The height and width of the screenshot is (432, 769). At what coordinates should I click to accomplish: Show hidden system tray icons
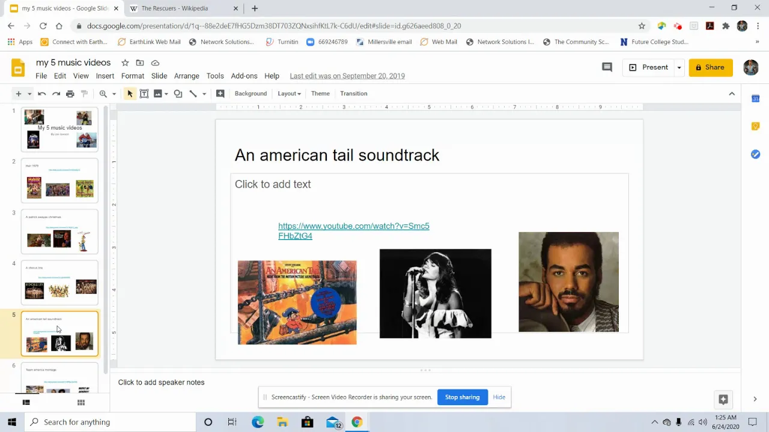pos(654,422)
